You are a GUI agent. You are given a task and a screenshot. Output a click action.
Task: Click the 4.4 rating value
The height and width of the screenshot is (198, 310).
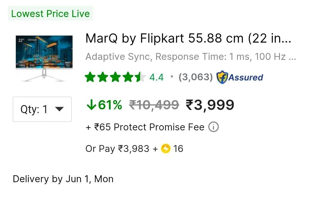(156, 77)
